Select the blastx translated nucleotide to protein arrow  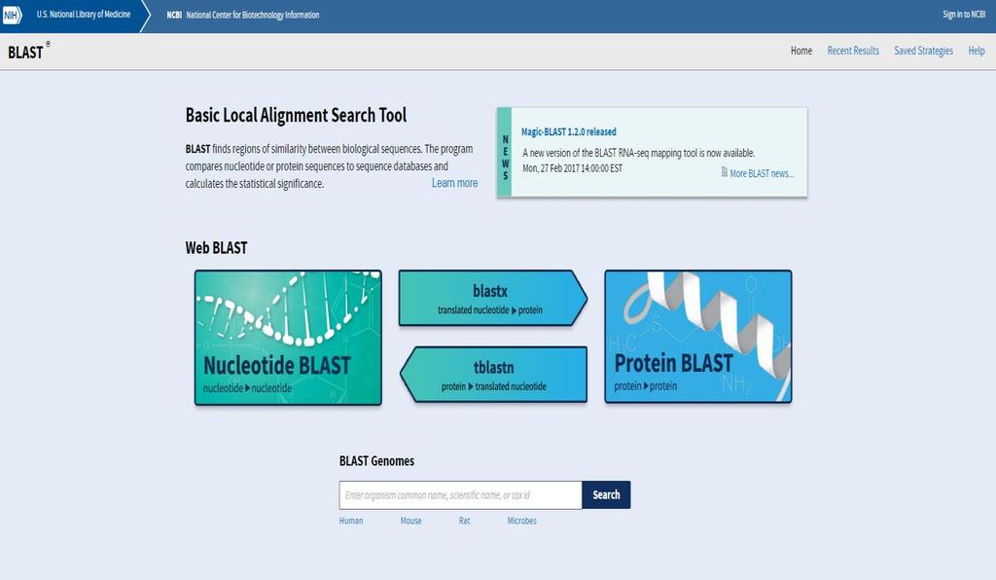(492, 298)
